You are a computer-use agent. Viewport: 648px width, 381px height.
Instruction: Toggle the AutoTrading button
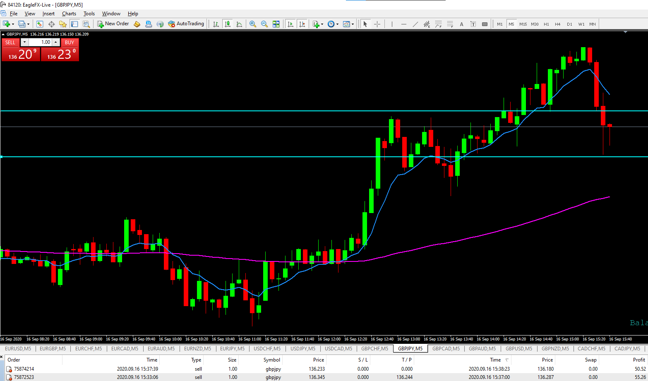(x=186, y=24)
